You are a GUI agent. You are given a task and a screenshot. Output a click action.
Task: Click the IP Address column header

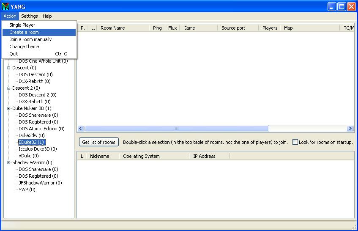click(210, 156)
